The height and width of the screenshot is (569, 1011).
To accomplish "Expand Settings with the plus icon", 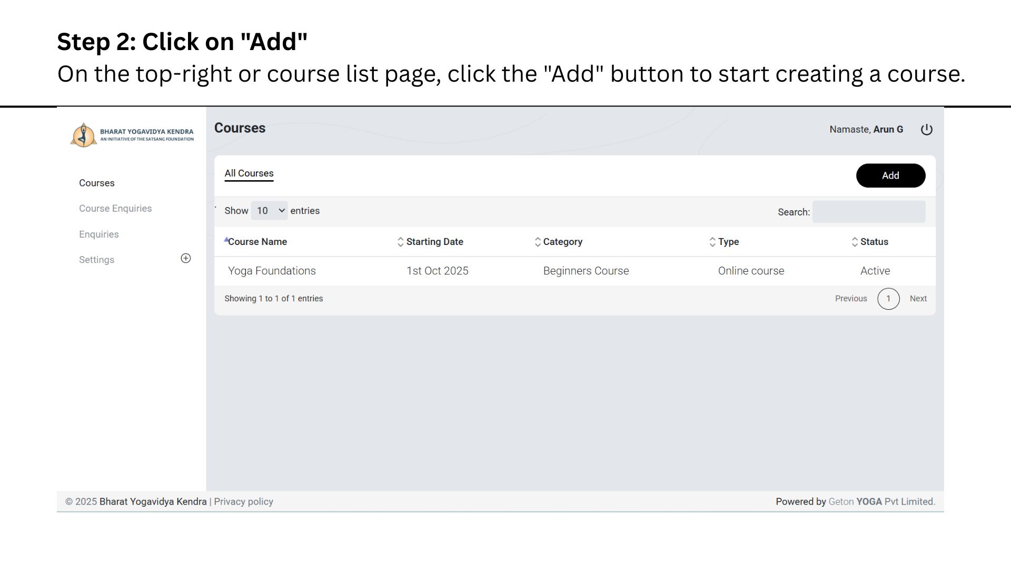I will point(186,258).
